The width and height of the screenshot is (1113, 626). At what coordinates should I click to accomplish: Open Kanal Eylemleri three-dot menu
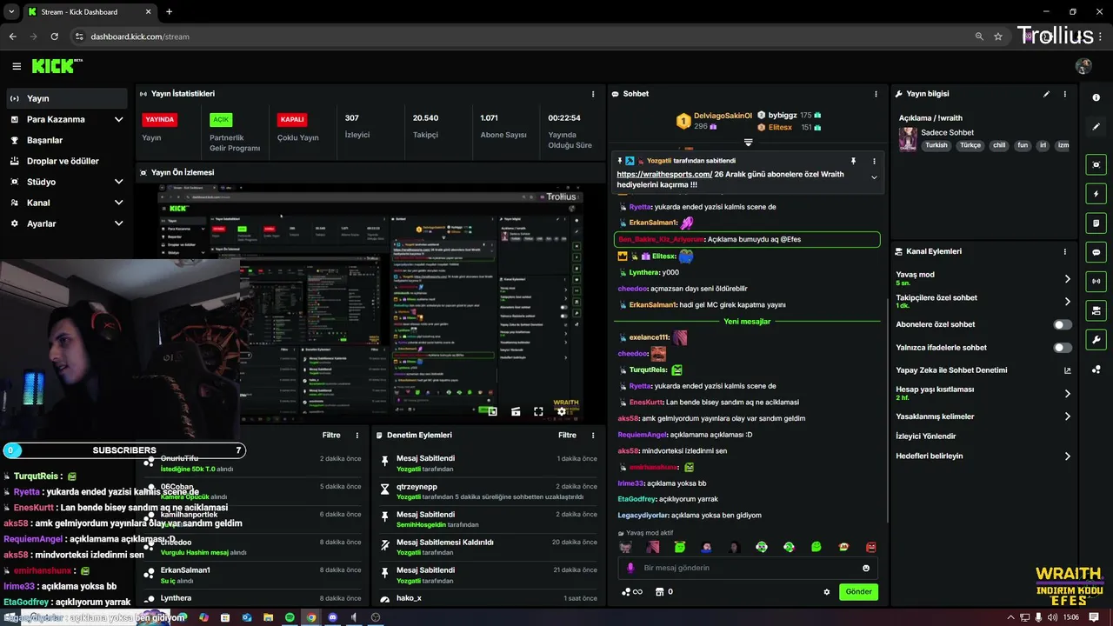1065,251
